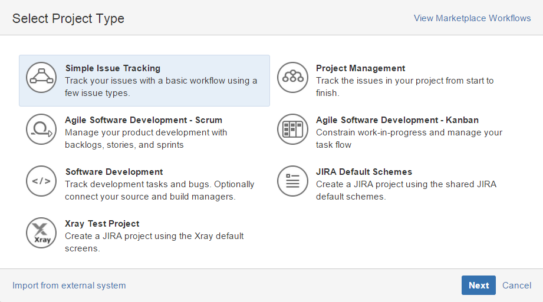Select the Project Management title
This screenshot has height=302, width=543.
pyautogui.click(x=360, y=68)
